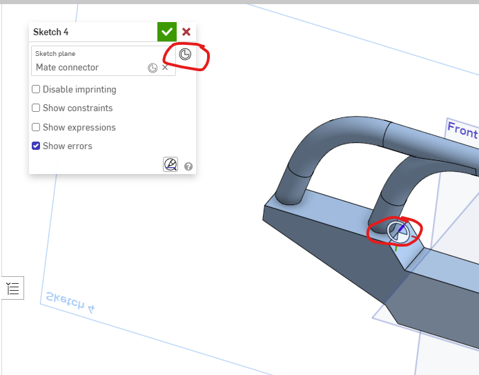479x375 pixels.
Task: Click the sketch final button icon
Action: pyautogui.click(x=170, y=164)
